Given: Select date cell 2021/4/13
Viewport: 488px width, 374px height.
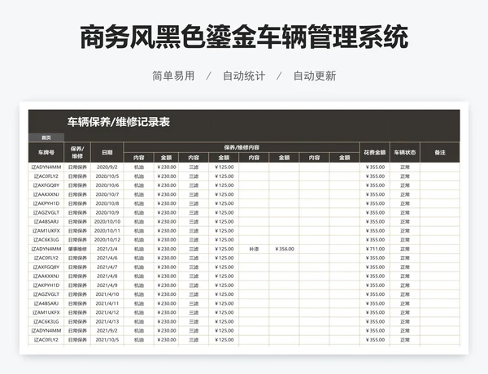Looking at the screenshot, I should (x=107, y=321).
